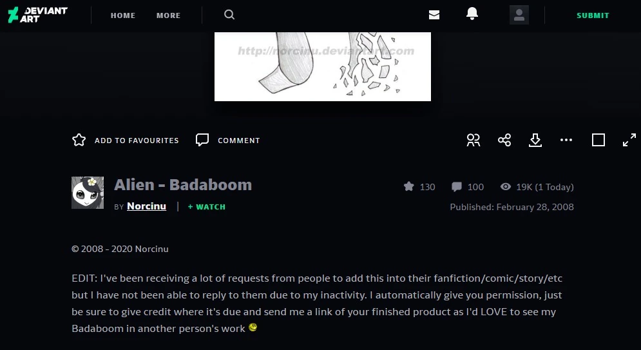Toggle Watch for Norcinu
The width and height of the screenshot is (641, 350).
207,207
